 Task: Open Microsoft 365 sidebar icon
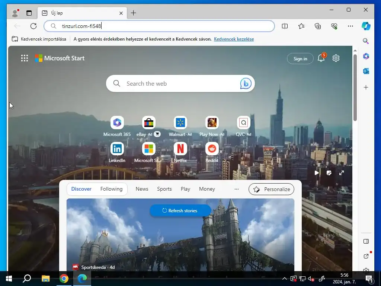coord(366,56)
